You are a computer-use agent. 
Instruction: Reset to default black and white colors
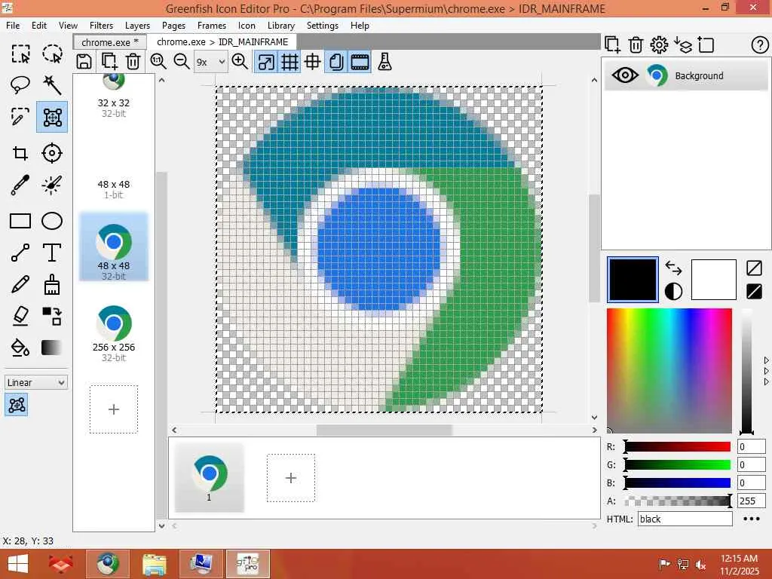coord(673,291)
